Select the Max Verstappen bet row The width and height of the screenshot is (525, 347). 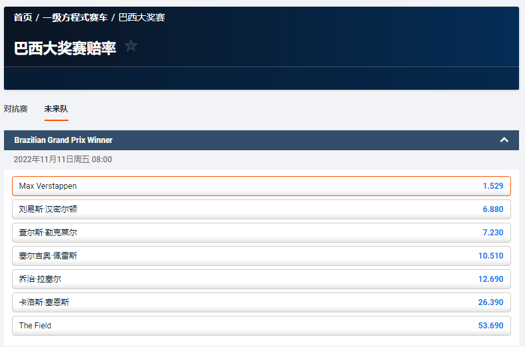pos(261,186)
